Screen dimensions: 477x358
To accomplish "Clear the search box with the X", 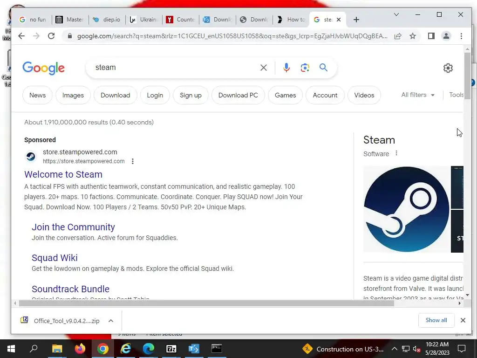I will (264, 68).
